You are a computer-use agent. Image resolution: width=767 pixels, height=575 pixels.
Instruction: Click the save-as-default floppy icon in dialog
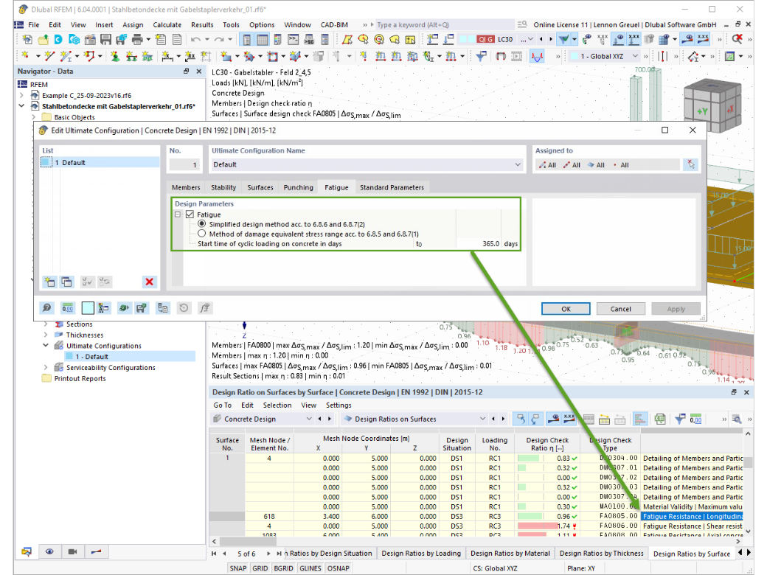[x=142, y=307]
